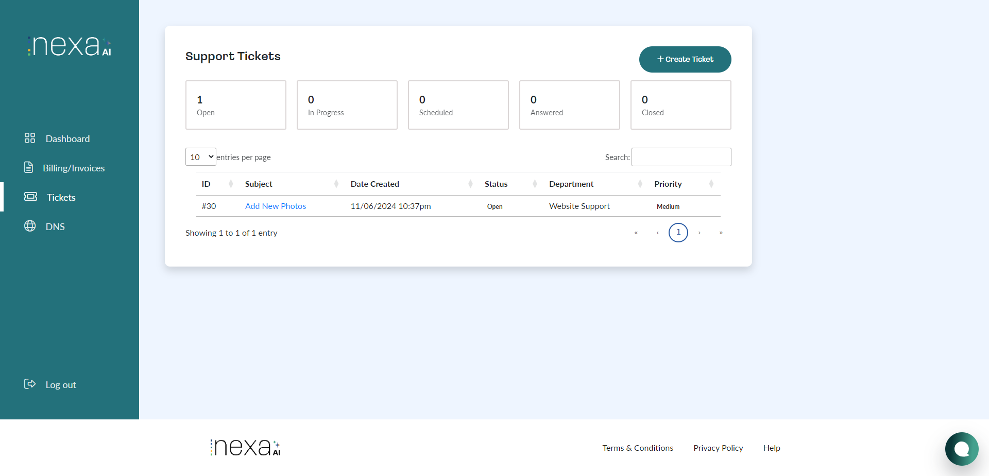
Task: Sort tickets by Date Created column
Action: tap(410, 184)
